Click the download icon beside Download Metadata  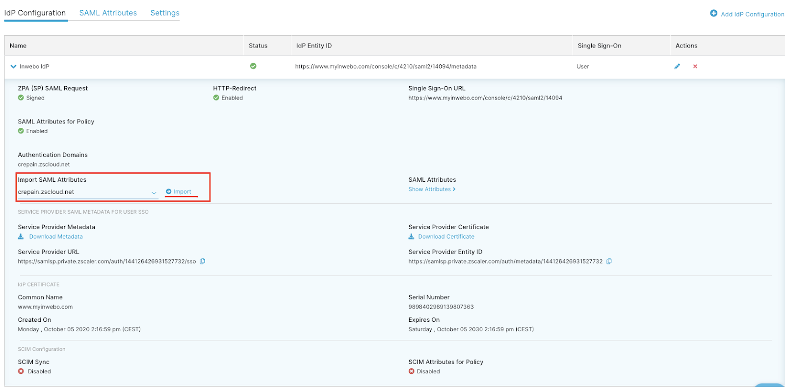(21, 237)
